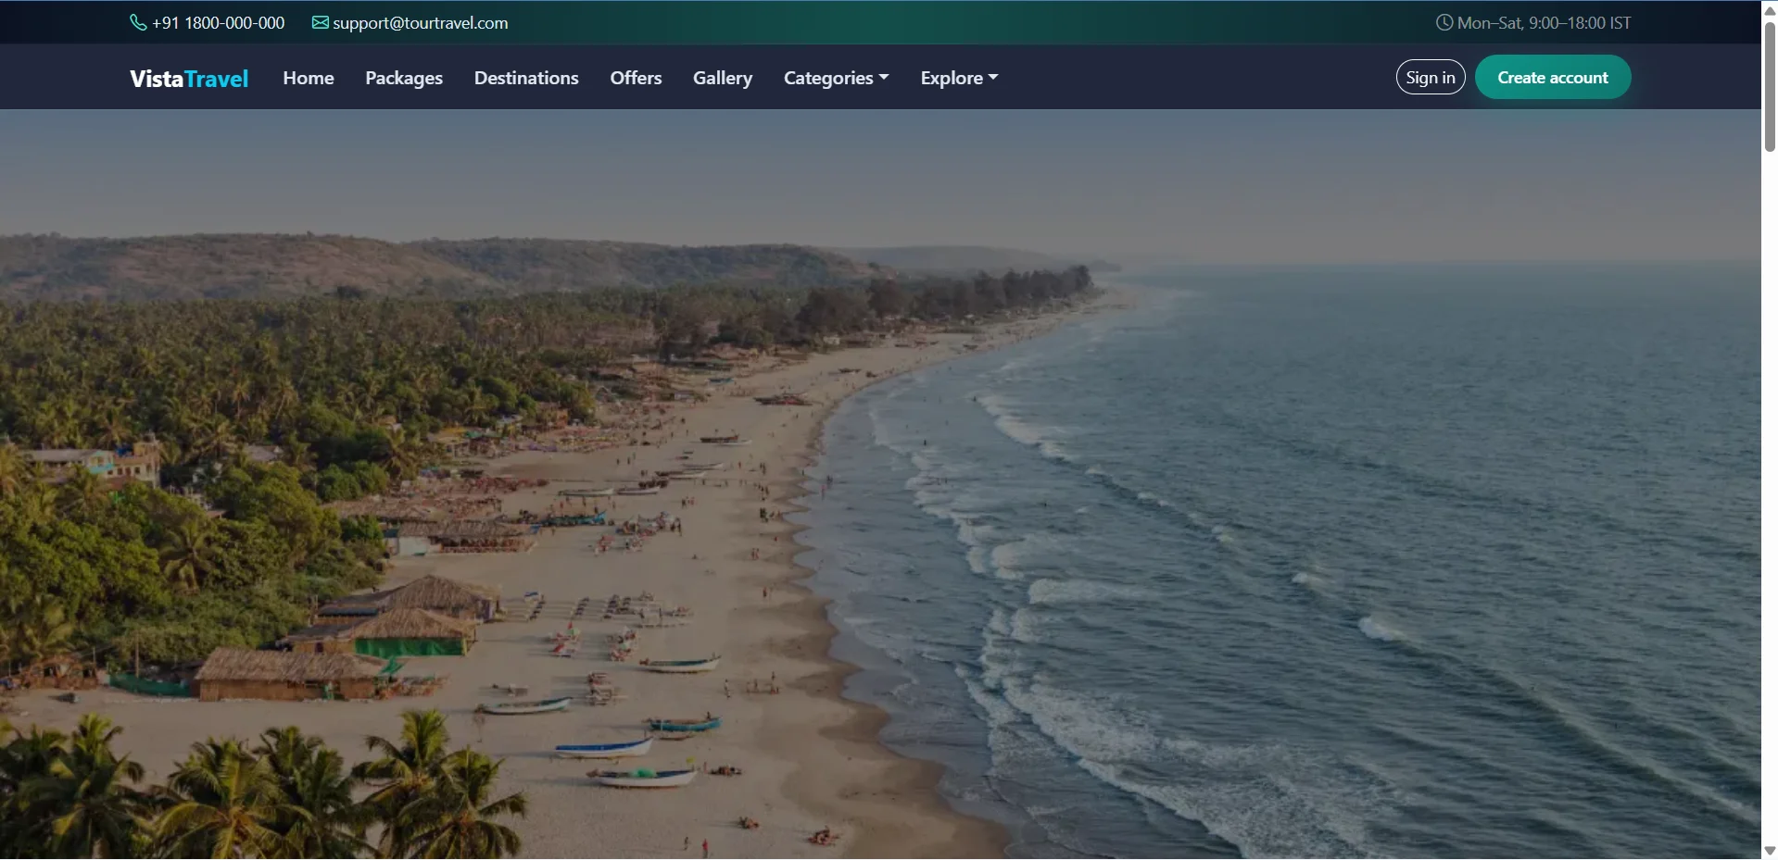Viewport: 1778px width, 860px height.
Task: Email support@tourtravel.com link
Action: [421, 22]
